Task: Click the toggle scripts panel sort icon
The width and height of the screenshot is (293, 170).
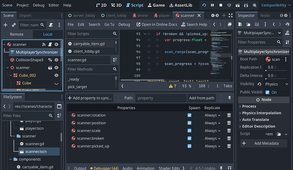Action: coord(115,60)
